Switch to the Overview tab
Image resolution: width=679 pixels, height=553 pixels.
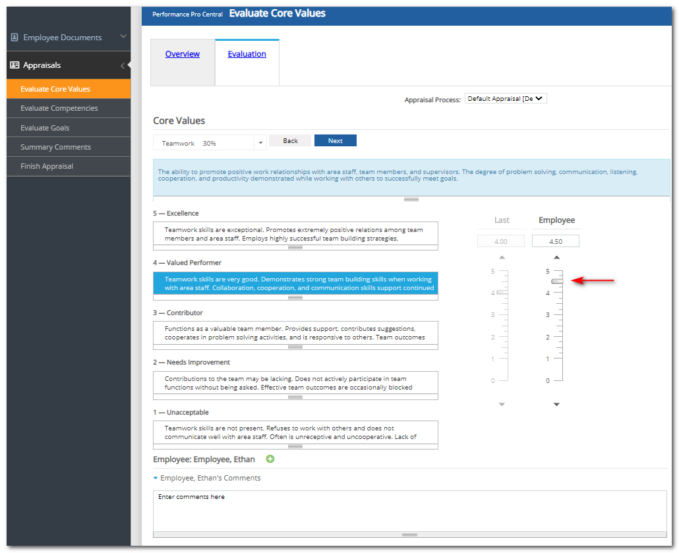(183, 54)
